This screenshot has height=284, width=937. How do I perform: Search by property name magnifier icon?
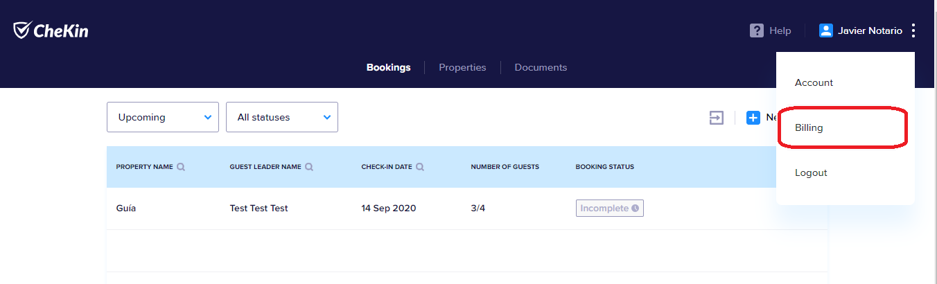[181, 167]
